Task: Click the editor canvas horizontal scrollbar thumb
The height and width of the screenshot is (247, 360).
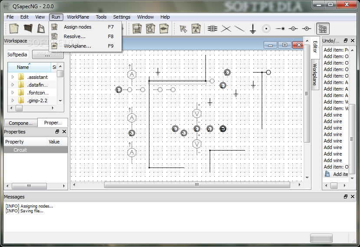Action: (x=197, y=185)
